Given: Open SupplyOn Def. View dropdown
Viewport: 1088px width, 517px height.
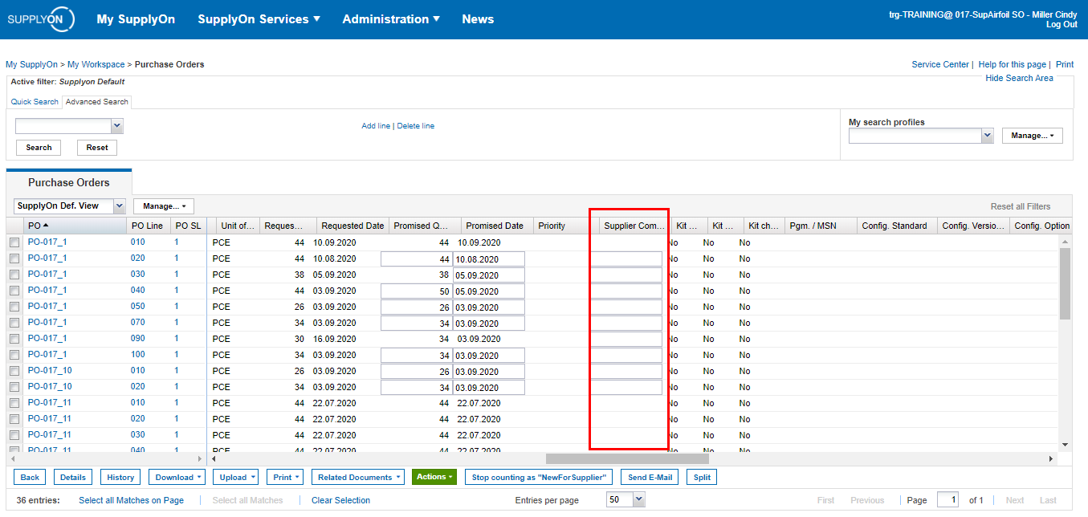Looking at the screenshot, I should (120, 206).
